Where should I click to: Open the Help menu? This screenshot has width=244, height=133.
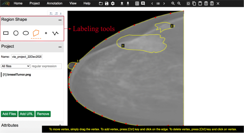pyautogui.click(x=87, y=3)
